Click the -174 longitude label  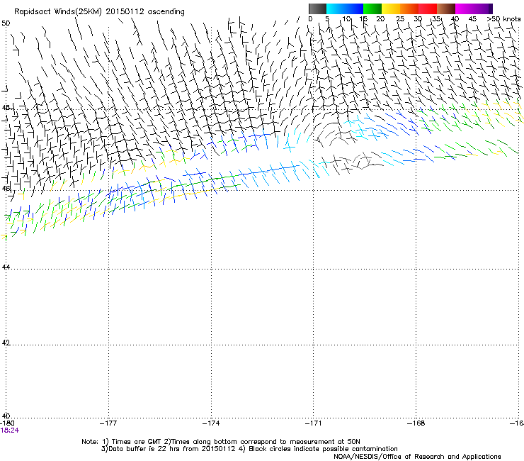(x=211, y=423)
